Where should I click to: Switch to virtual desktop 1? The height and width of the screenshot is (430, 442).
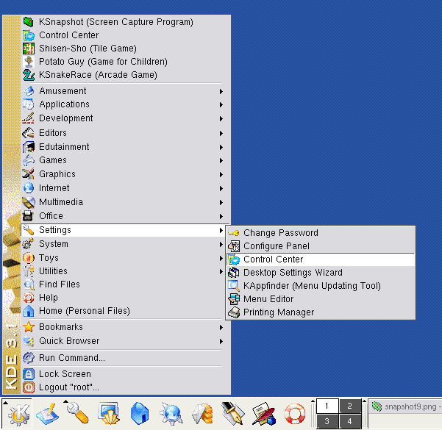coord(327,406)
